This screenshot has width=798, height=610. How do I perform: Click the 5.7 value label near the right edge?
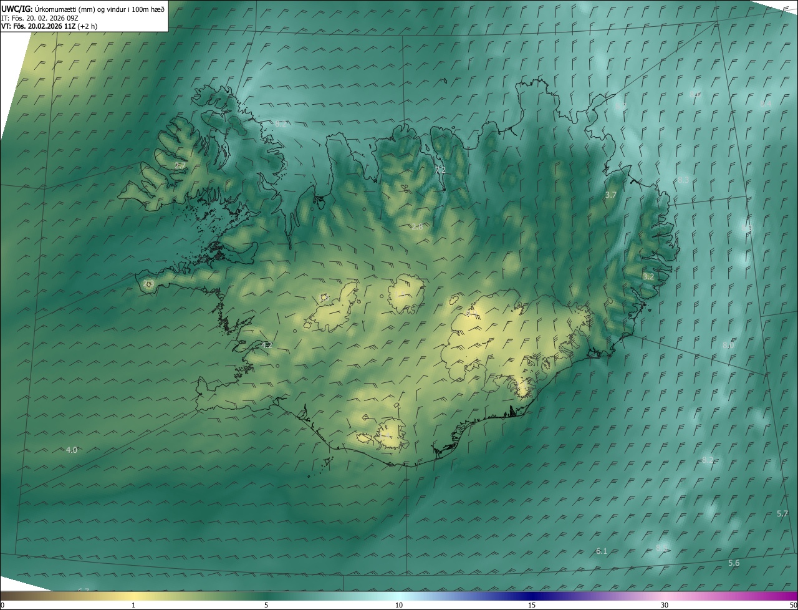point(782,513)
